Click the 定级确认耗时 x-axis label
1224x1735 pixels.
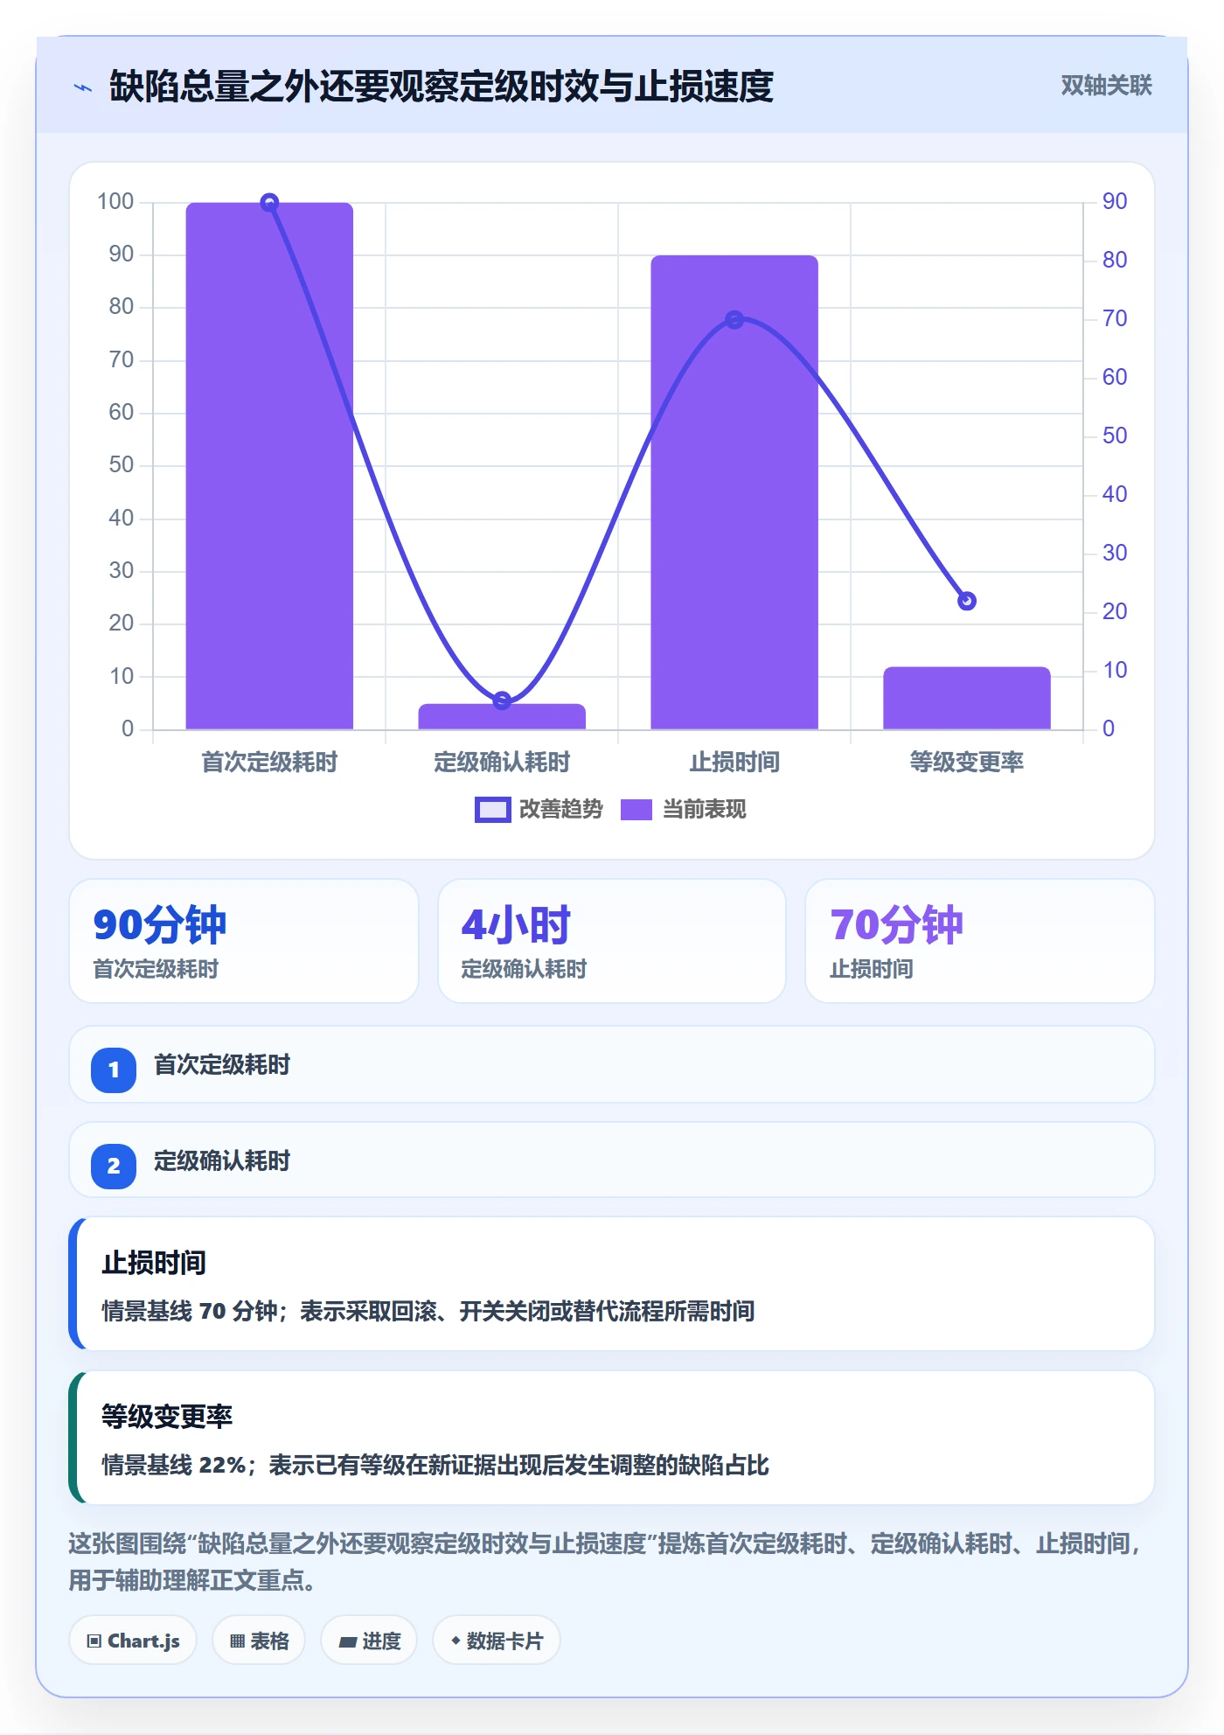(x=502, y=763)
